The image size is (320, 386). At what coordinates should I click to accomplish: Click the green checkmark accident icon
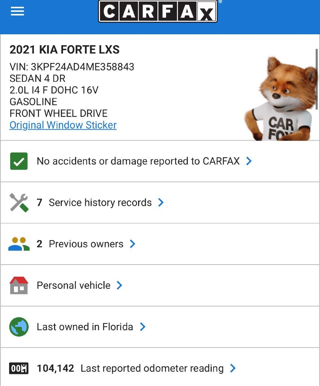[x=18, y=161]
